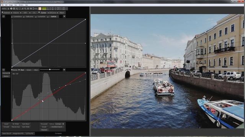245x137 pixels.
Task: Click the Grade button
Action: click(44, 127)
